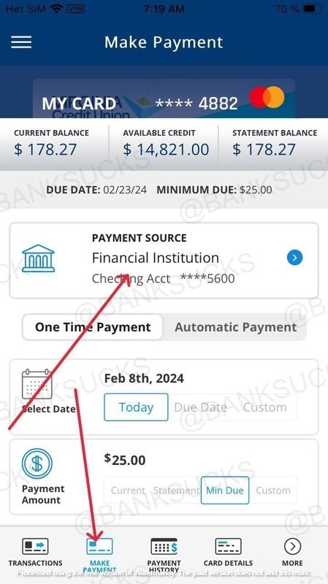Open the hamburger menu icon
This screenshot has height=584, width=328.
(x=21, y=42)
